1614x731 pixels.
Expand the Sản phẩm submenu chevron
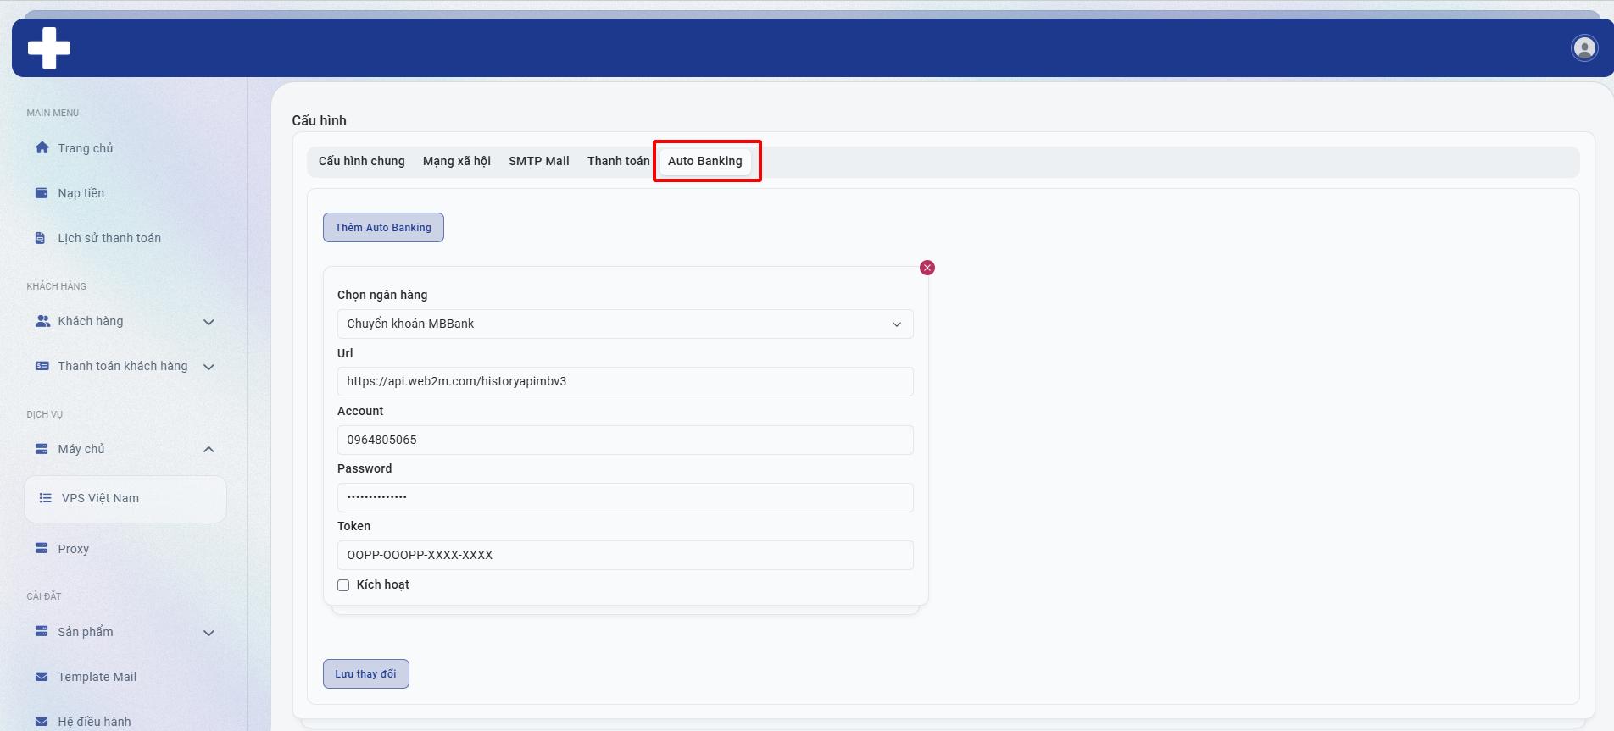click(209, 633)
